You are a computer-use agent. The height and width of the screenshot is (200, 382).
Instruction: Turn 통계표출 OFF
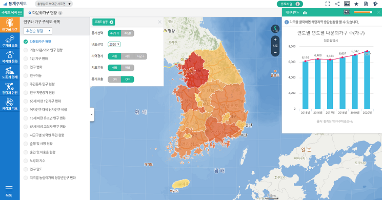127,79
